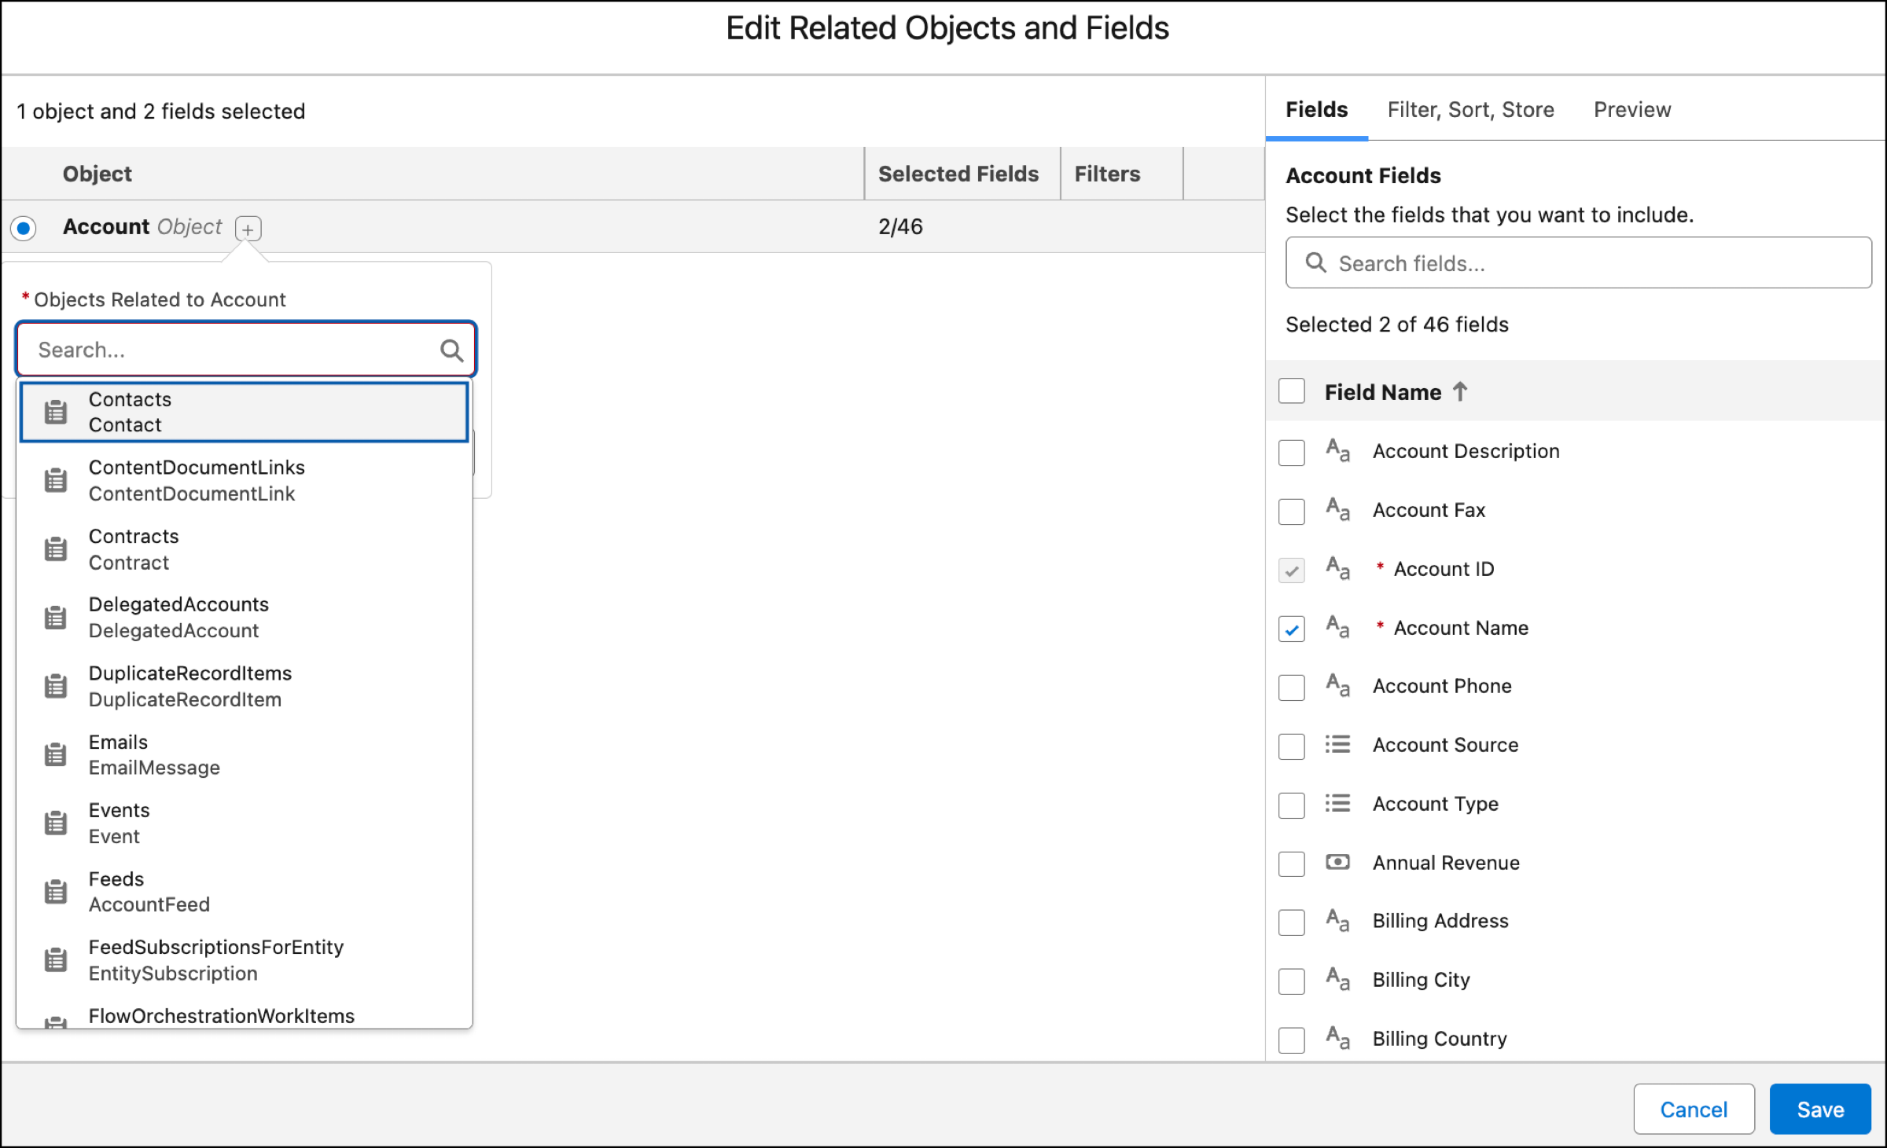Check the Account Type checkbox

coord(1292,805)
